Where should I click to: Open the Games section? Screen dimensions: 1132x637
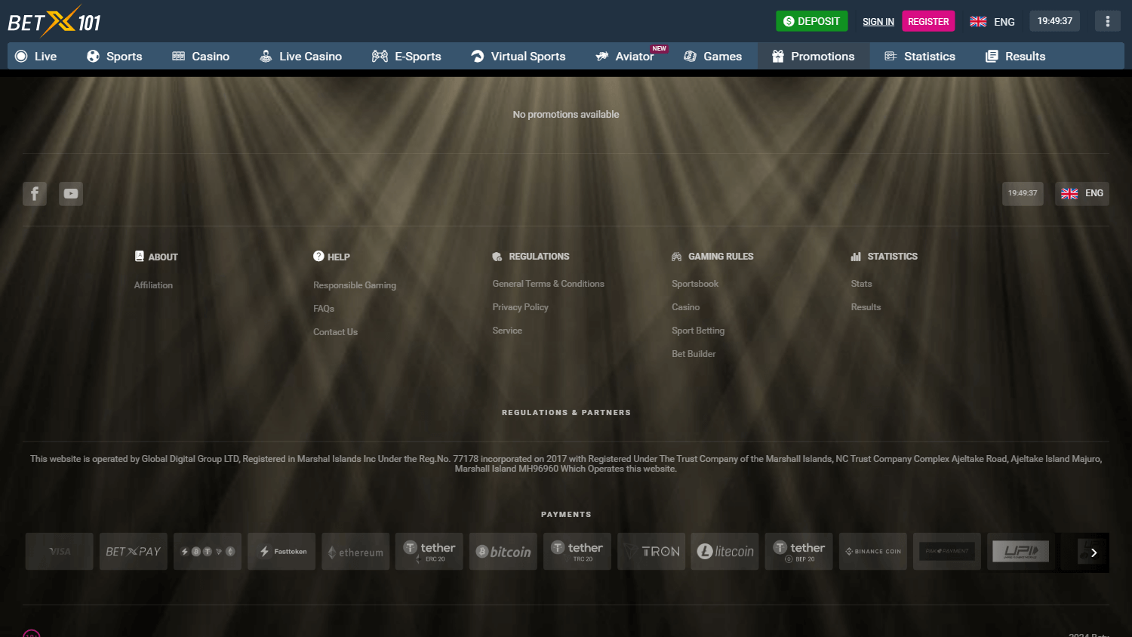point(713,56)
